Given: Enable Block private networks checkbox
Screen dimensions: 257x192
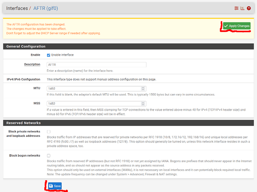Looking at the screenshot, I should (x=49, y=132).
